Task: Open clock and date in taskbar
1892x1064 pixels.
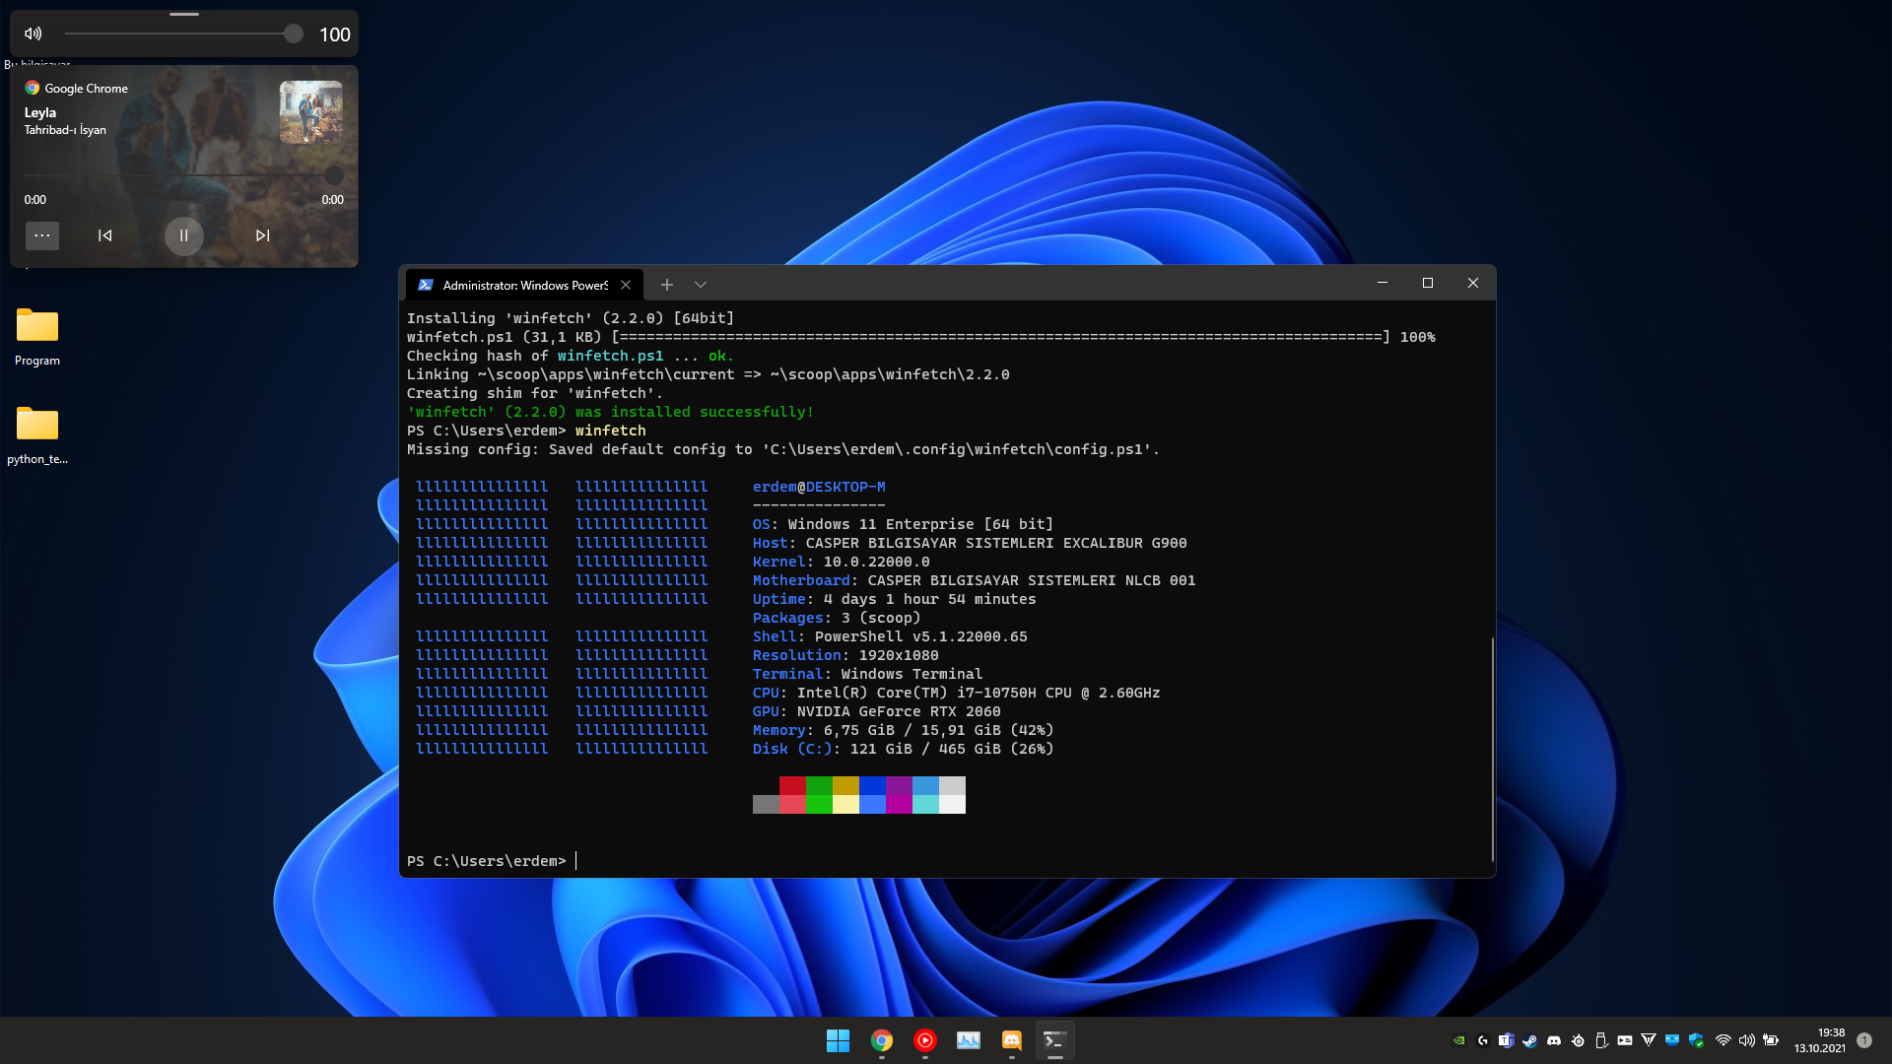Action: tap(1820, 1040)
